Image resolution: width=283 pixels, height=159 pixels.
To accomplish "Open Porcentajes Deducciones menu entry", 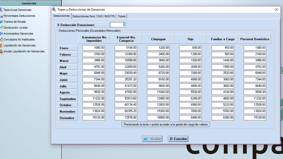I will click(19, 16).
